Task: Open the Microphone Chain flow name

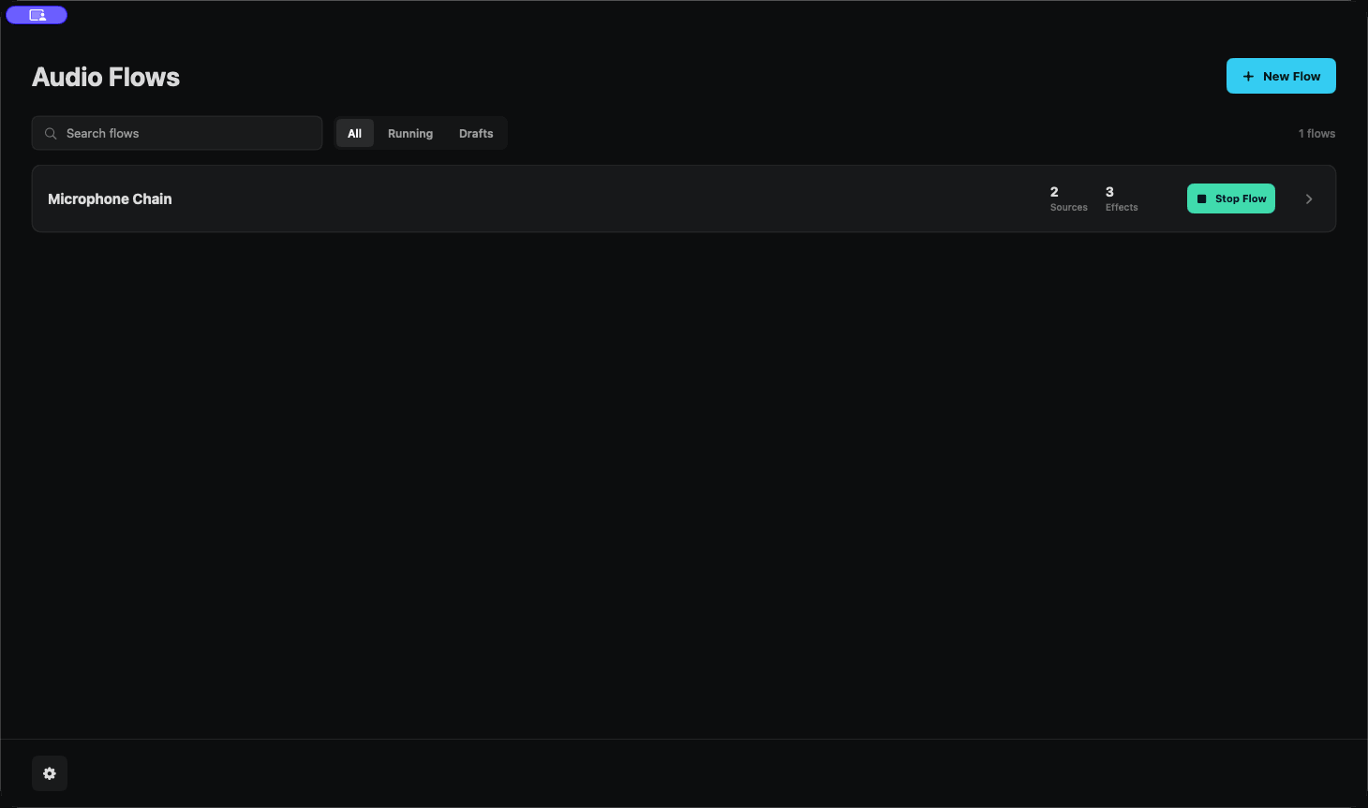Action: pos(110,198)
